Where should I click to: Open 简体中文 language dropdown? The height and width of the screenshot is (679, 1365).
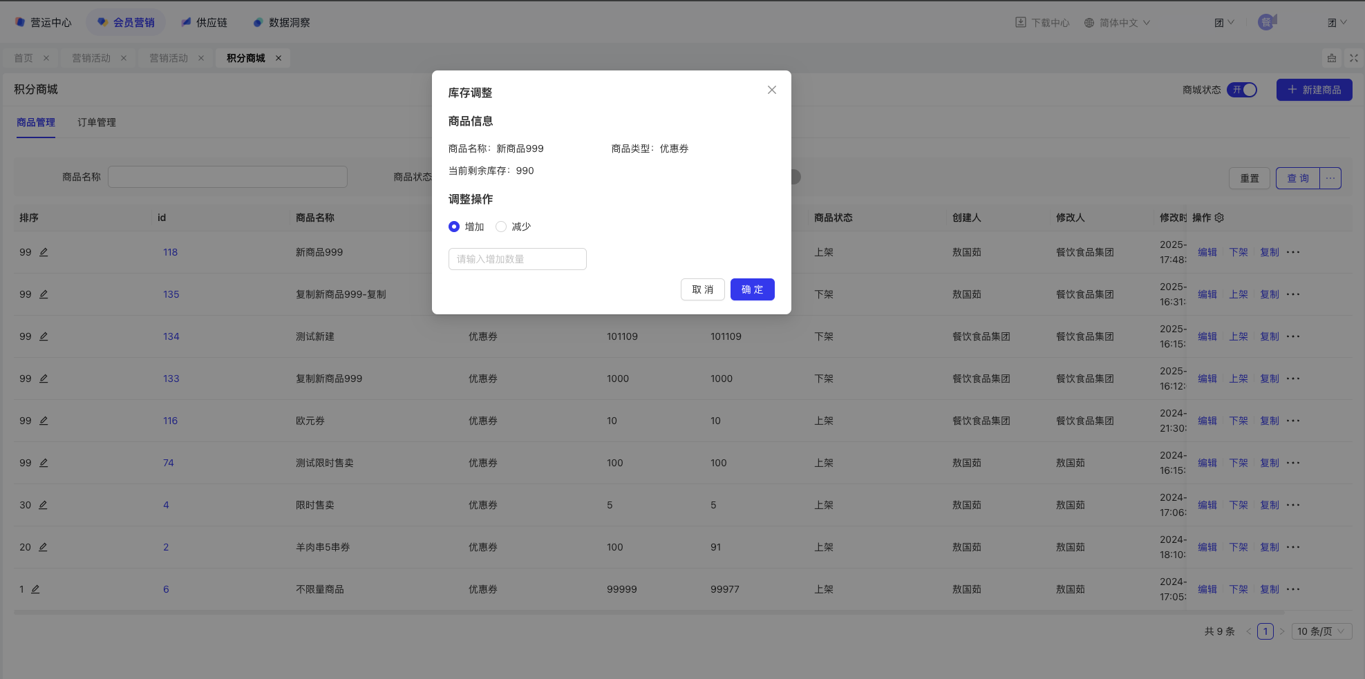pyautogui.click(x=1117, y=23)
